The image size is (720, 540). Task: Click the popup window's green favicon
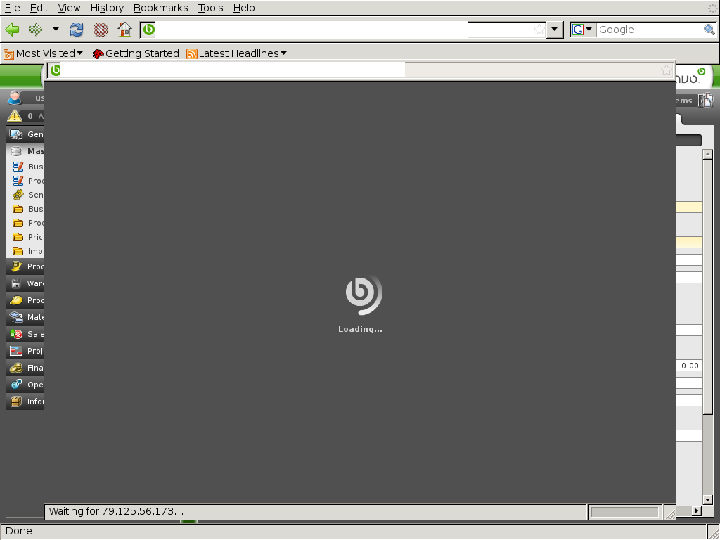point(56,70)
